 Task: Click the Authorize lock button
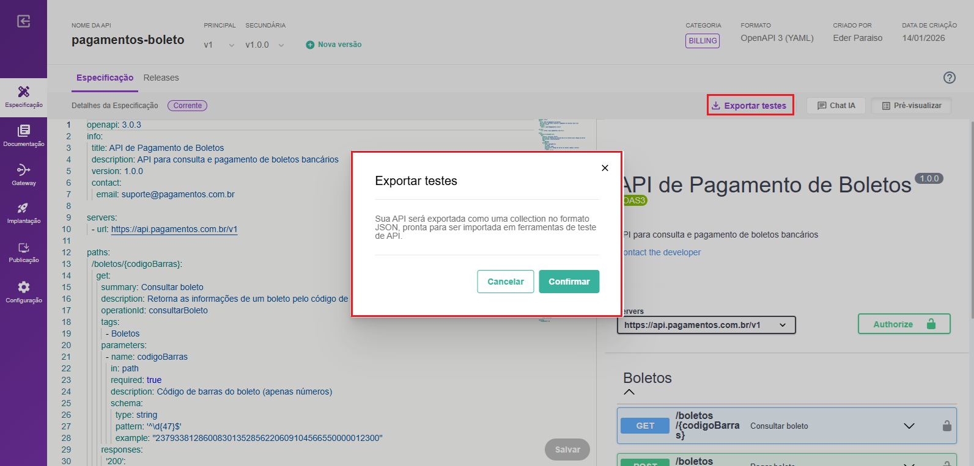click(x=904, y=324)
